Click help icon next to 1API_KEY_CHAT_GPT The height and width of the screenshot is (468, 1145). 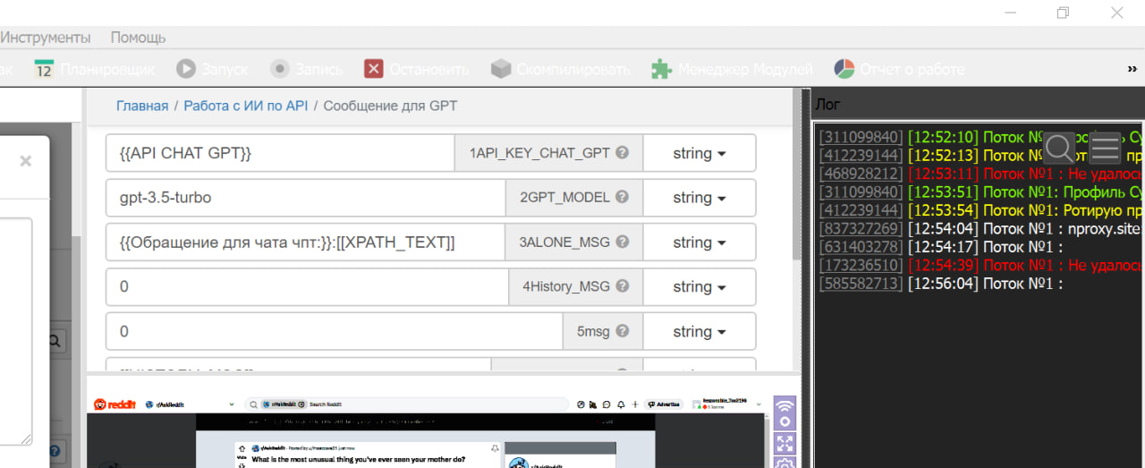(x=623, y=153)
